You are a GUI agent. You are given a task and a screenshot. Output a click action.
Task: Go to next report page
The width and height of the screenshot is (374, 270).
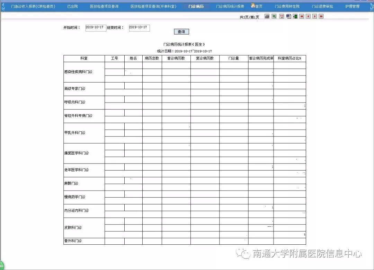(x=314, y=16)
